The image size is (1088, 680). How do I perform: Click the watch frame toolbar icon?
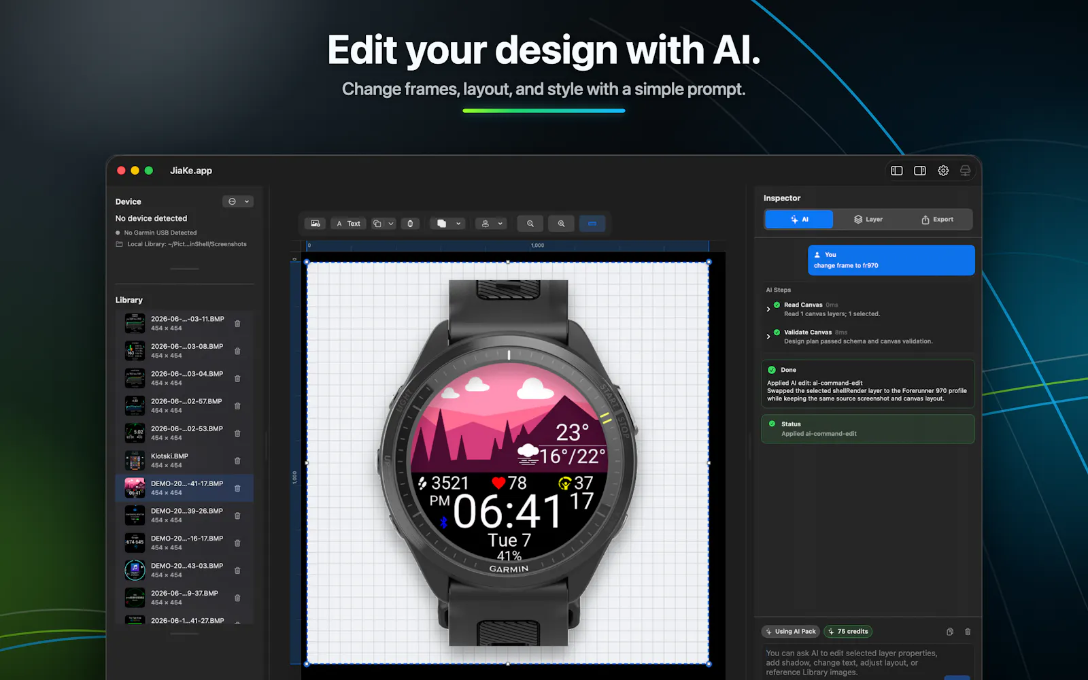tap(410, 224)
